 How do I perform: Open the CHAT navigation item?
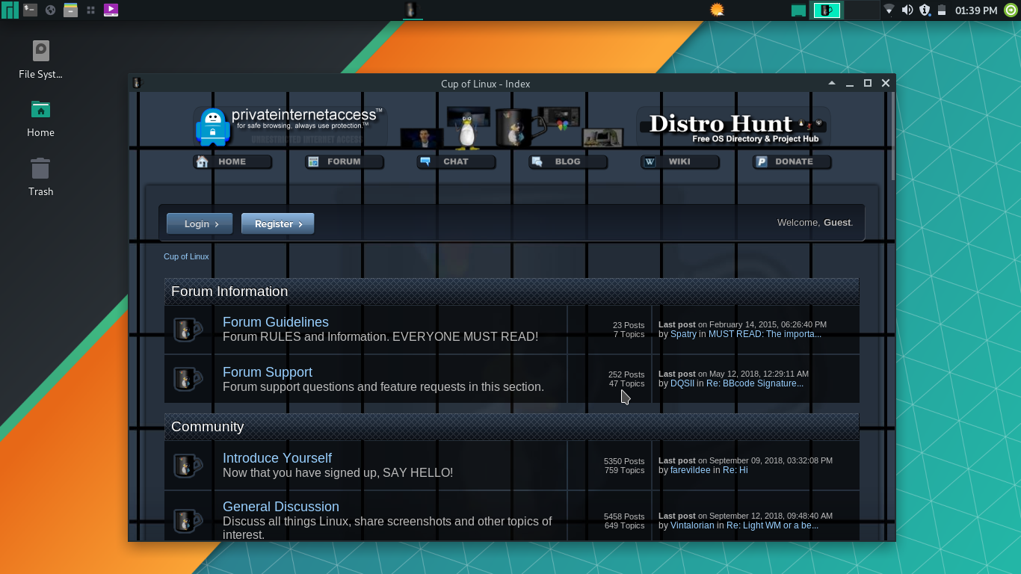[457, 161]
